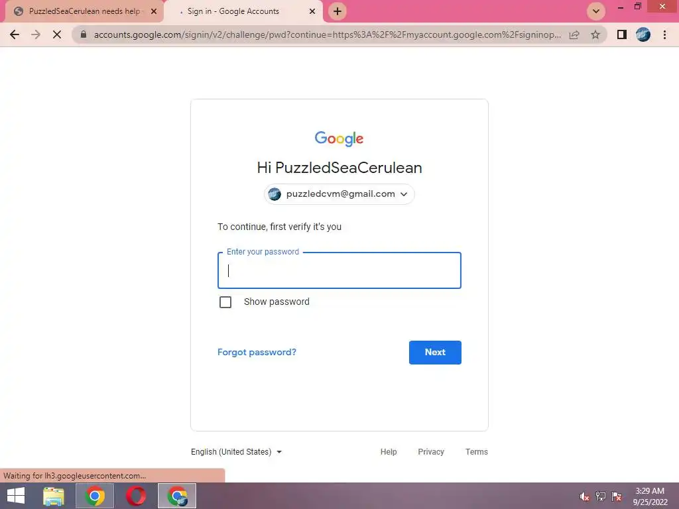Image resolution: width=679 pixels, height=509 pixels.
Task: Click the share page icon in address bar
Action: coord(574,34)
